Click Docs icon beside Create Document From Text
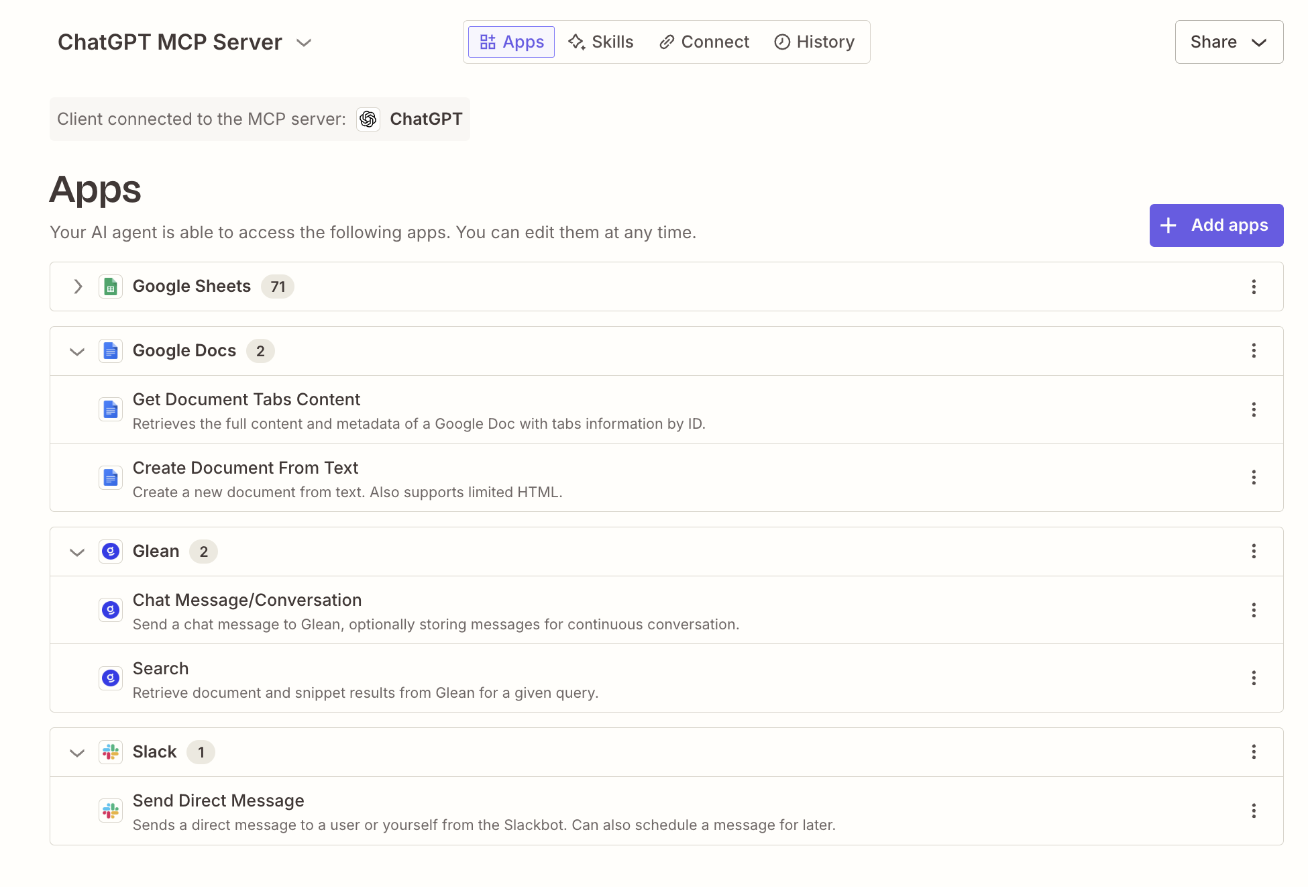This screenshot has height=887, width=1308. tap(111, 478)
